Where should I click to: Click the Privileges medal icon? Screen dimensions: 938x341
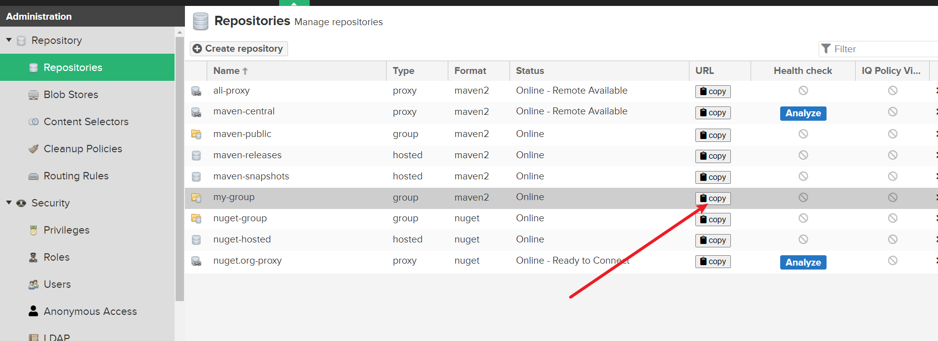(x=34, y=230)
